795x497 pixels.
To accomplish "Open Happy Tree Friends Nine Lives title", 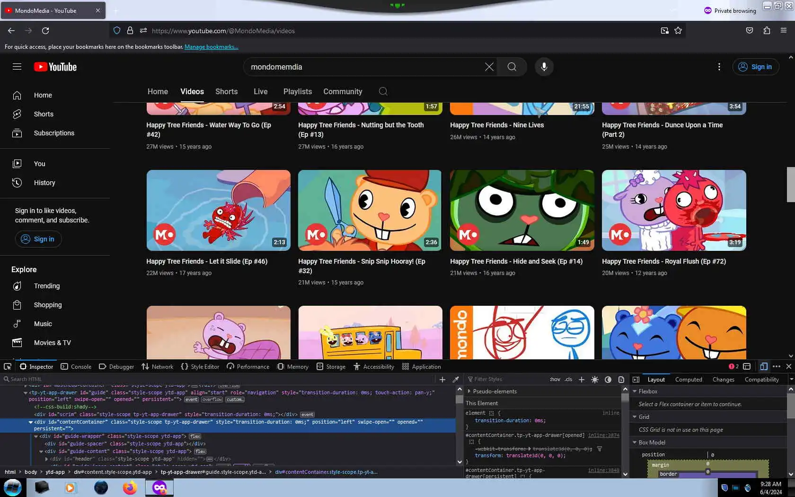I will (497, 125).
